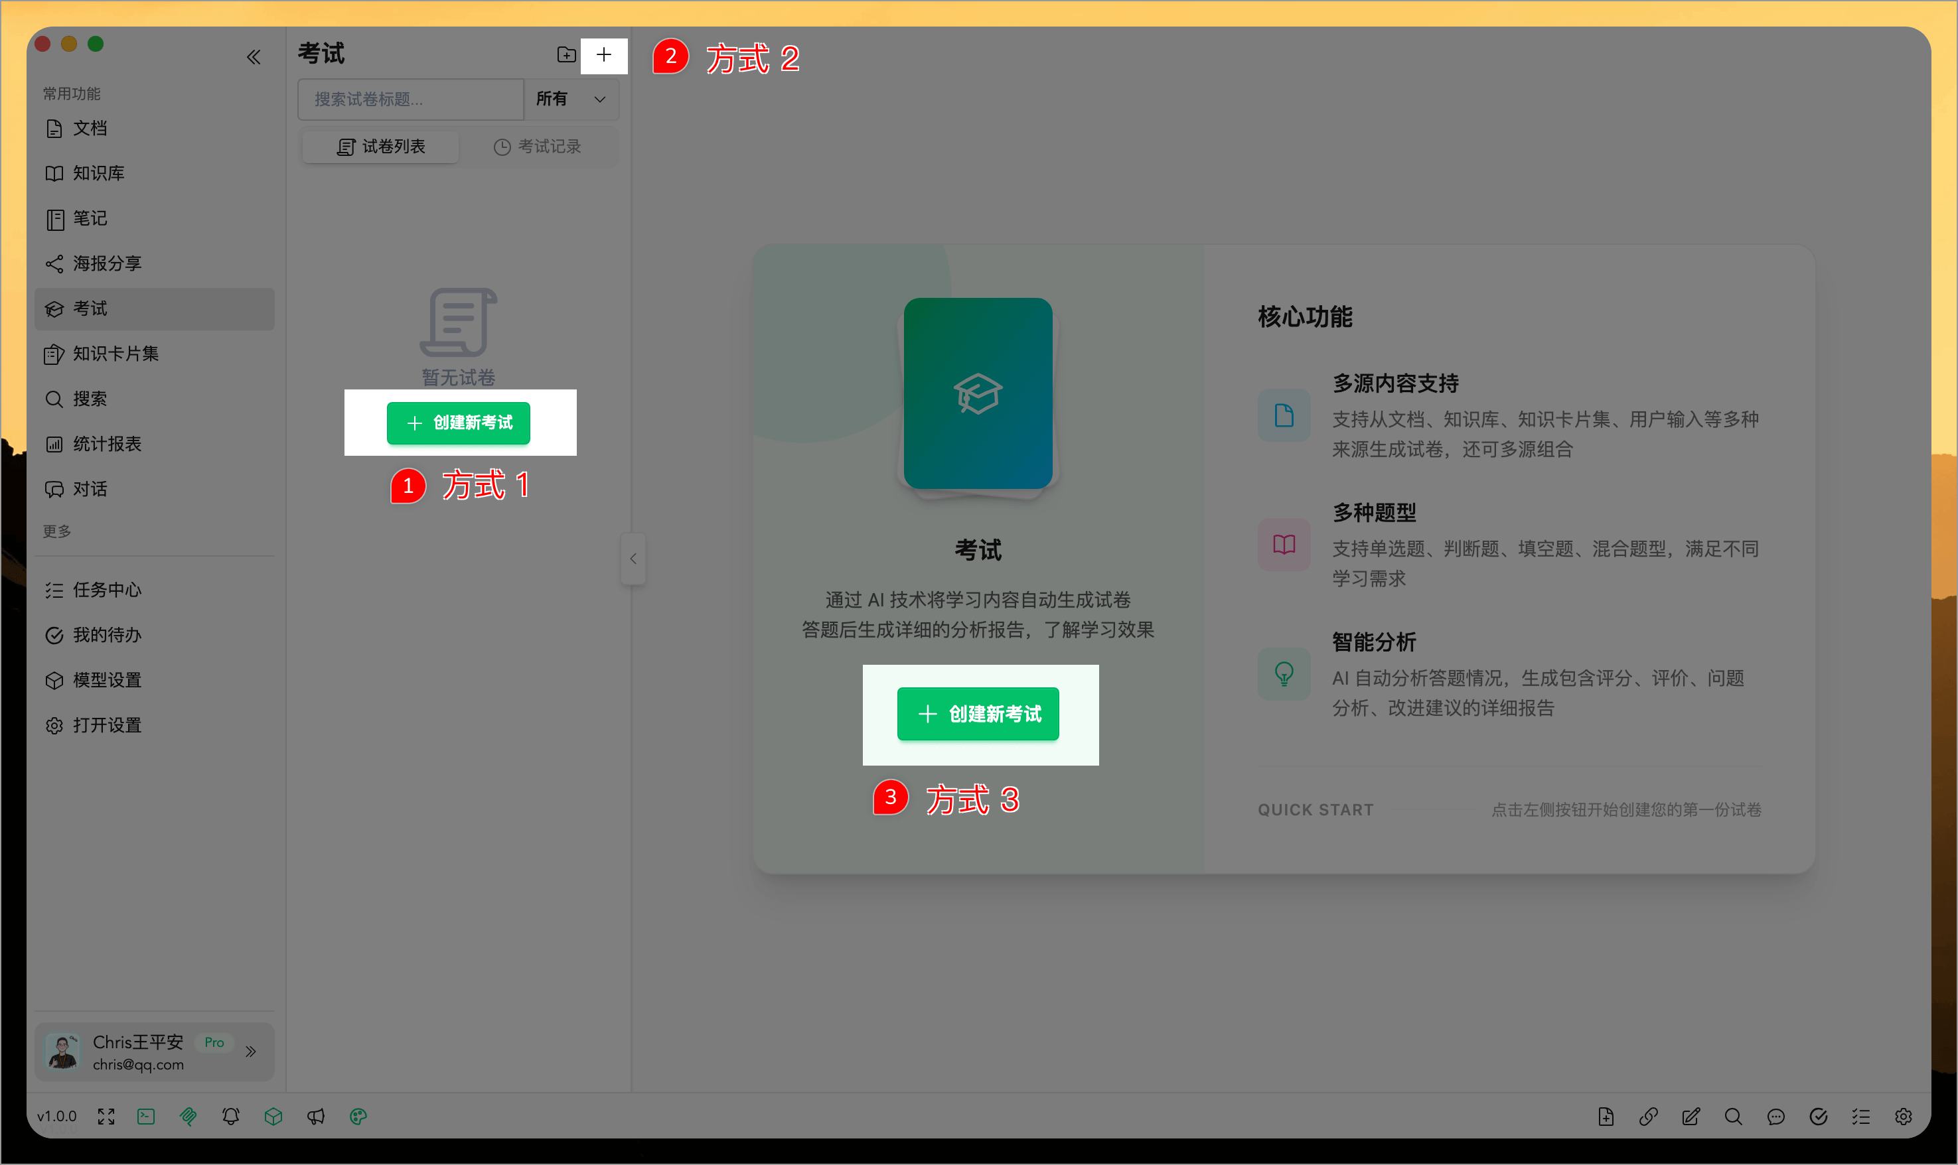The image size is (1958, 1165).
Task: Switch to the 试卷列表 tab
Action: point(380,146)
